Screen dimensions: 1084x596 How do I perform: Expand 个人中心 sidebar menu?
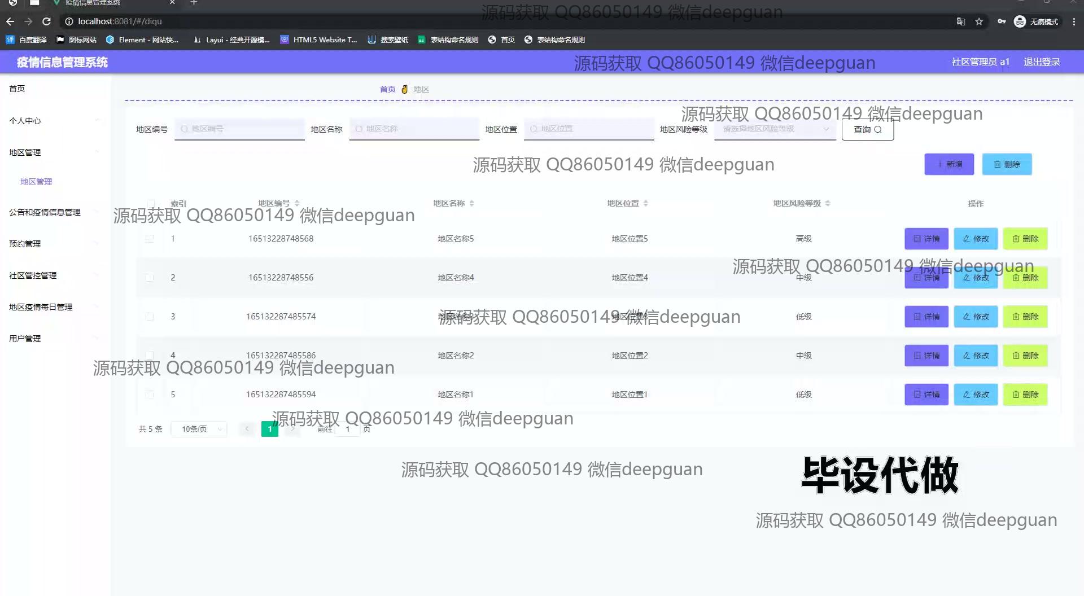click(55, 121)
